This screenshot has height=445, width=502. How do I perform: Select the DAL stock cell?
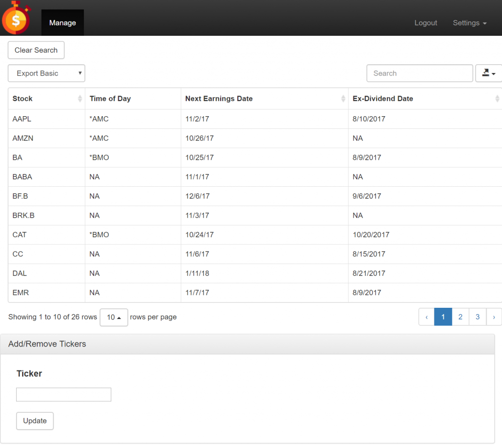click(x=47, y=273)
